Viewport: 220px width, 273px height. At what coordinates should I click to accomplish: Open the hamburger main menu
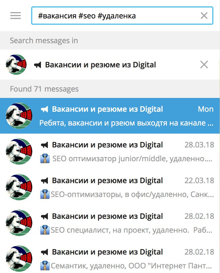(16, 16)
